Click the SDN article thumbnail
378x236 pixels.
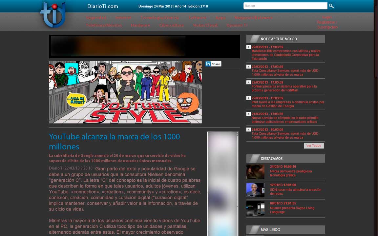tap(255, 190)
